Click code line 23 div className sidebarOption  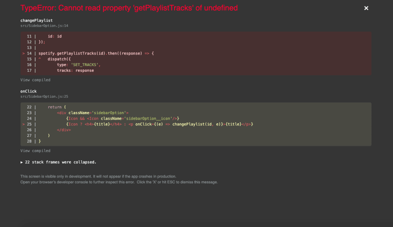click(x=93, y=113)
